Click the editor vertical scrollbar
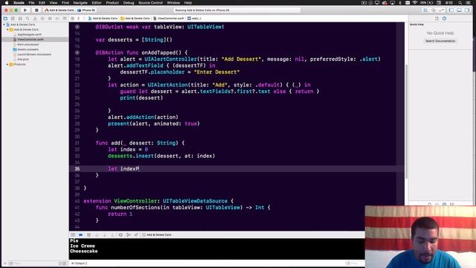The width and height of the screenshot is (476, 268). tap(407, 121)
